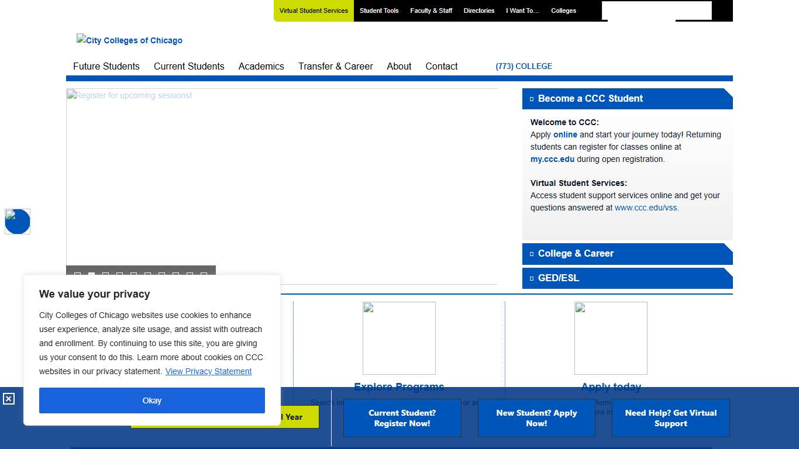Open the I Want To… top menu
Image resolution: width=799 pixels, height=449 pixels.
(522, 11)
